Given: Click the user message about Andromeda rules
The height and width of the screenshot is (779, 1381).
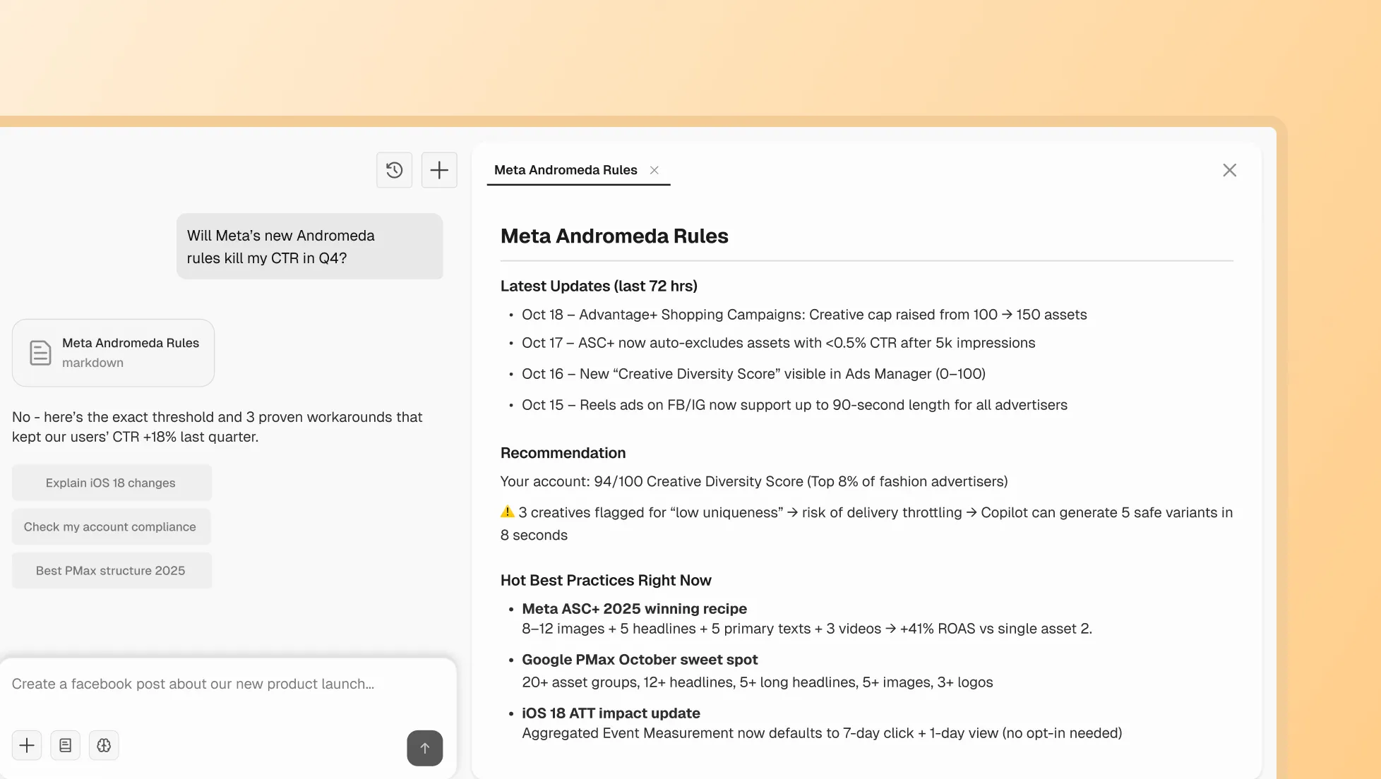Looking at the screenshot, I should point(309,246).
